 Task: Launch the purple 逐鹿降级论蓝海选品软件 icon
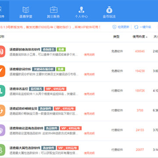(2, 130)
